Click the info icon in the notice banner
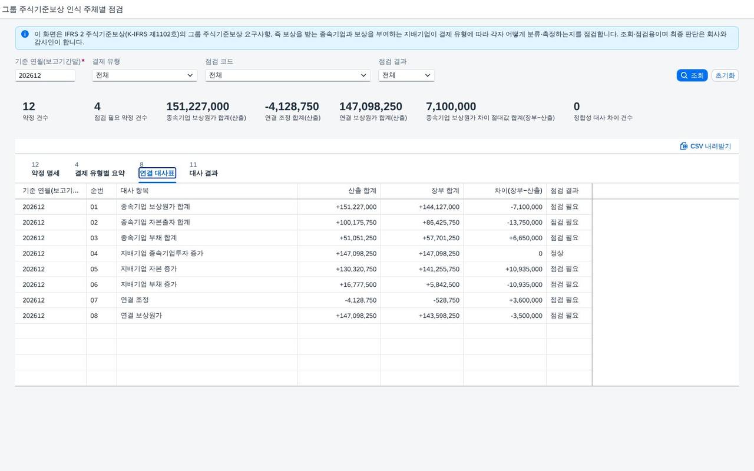The width and height of the screenshot is (754, 471). 25,34
